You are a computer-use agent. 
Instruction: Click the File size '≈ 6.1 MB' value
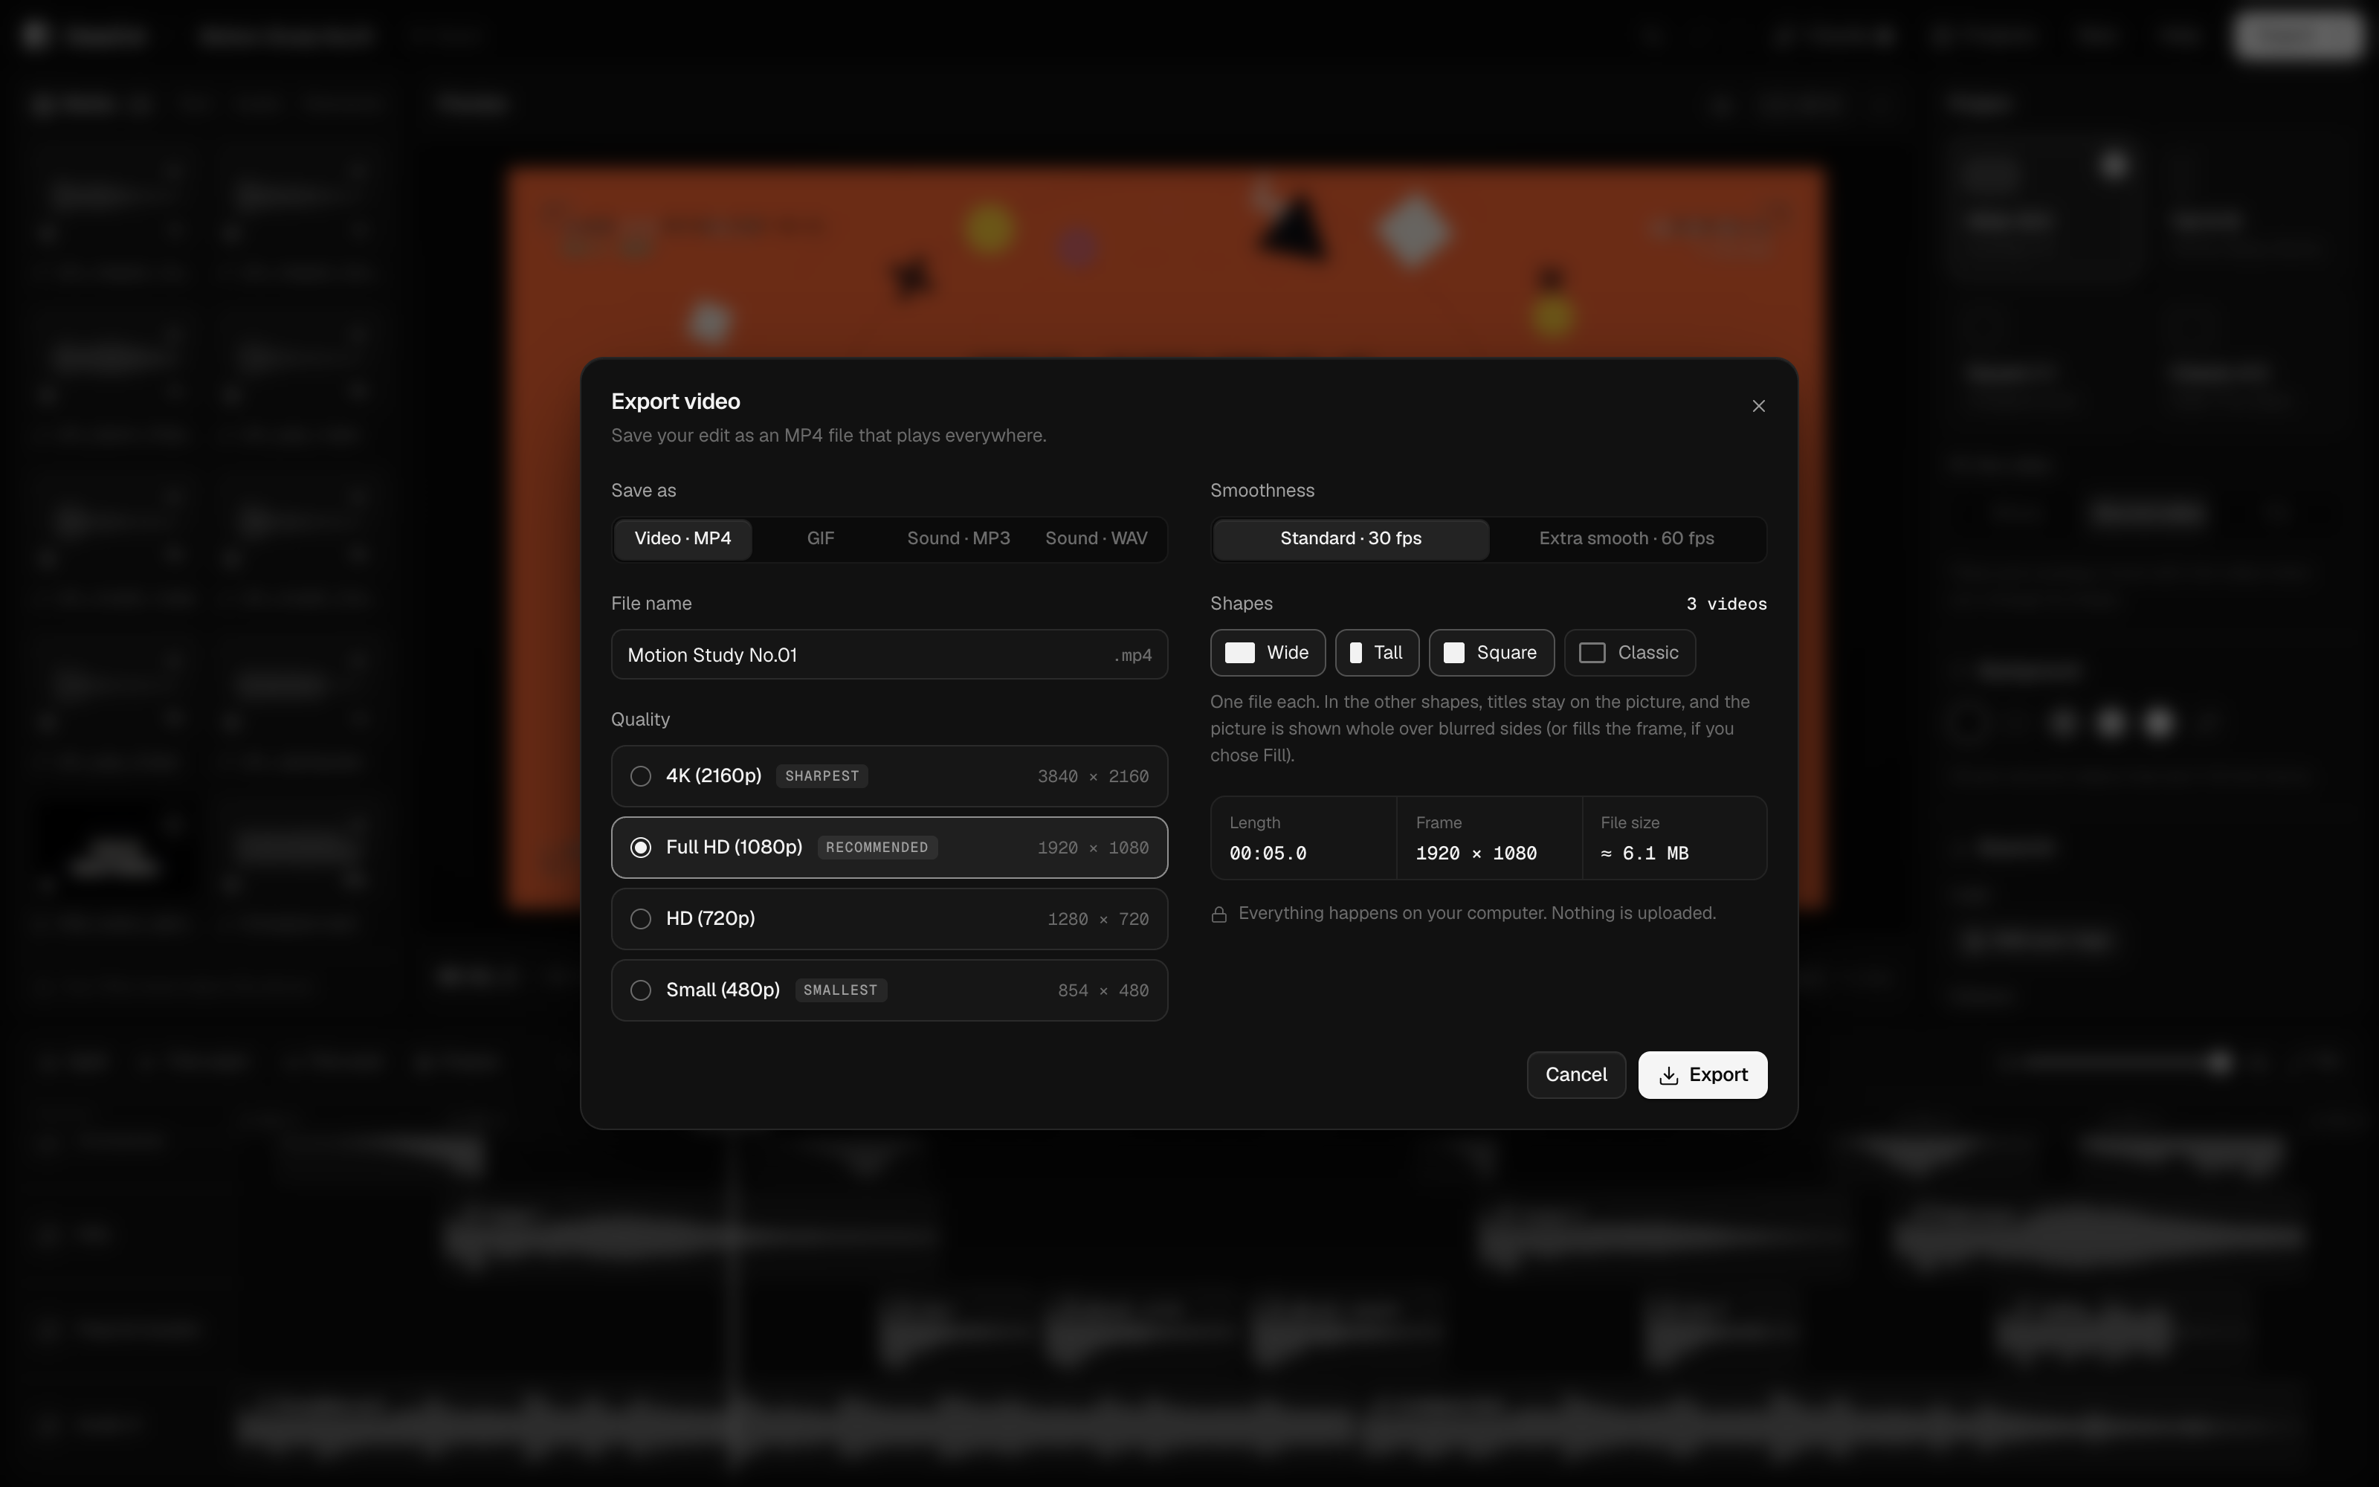1644,854
